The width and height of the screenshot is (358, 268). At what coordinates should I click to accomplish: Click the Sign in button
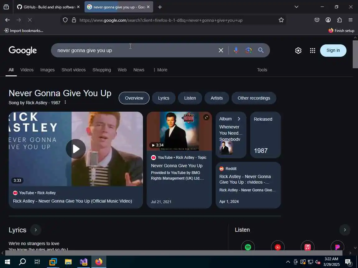click(x=333, y=50)
